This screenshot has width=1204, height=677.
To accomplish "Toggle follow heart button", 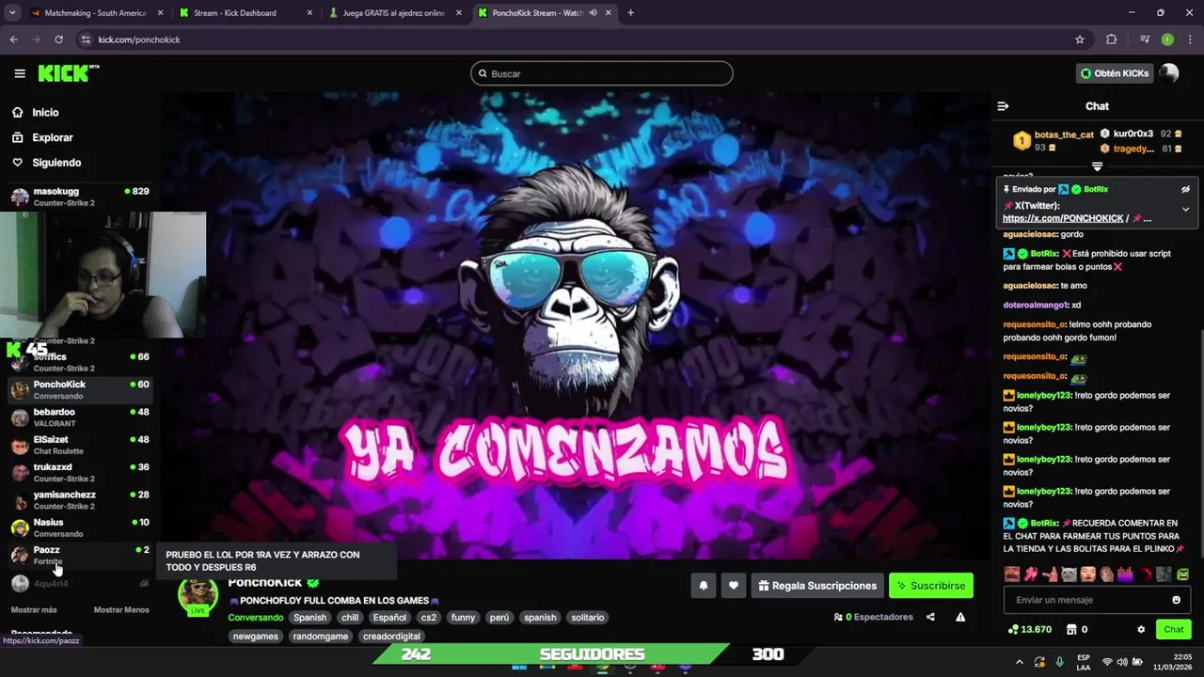I will tap(733, 586).
